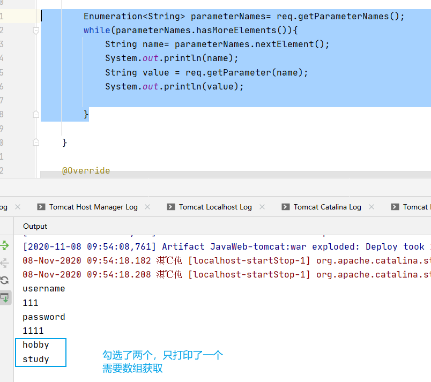Close the Tomcat Host Manager Log tab

pyautogui.click(x=147, y=207)
